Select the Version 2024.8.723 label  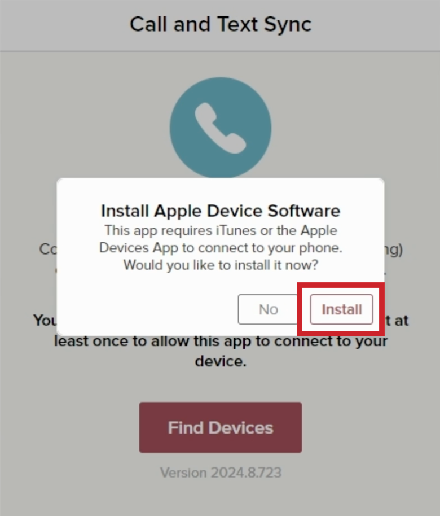pos(221,473)
